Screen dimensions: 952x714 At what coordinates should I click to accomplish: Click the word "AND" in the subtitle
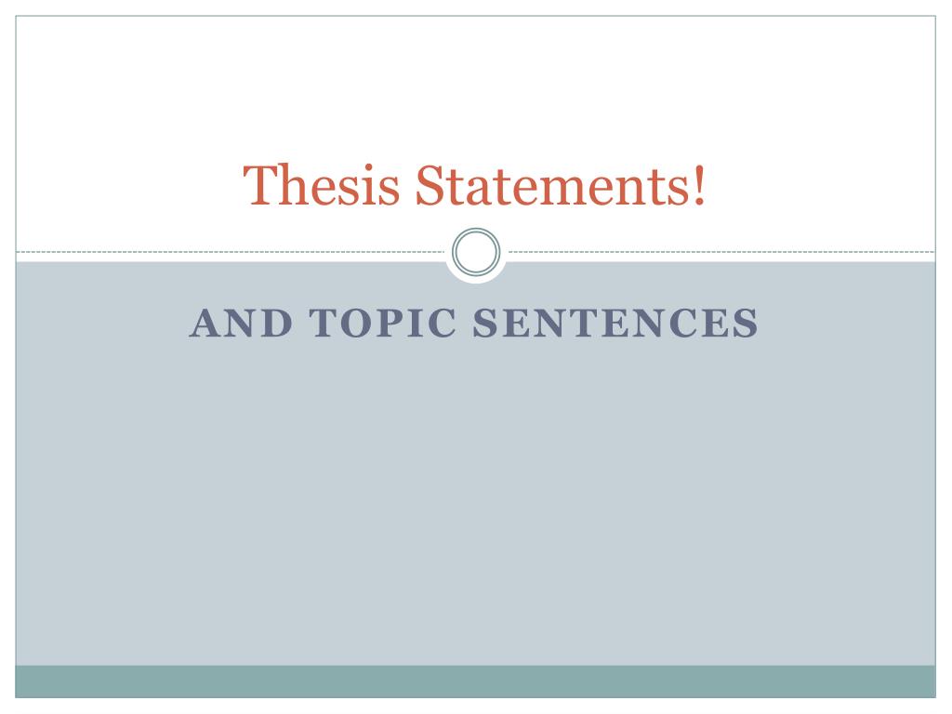point(241,323)
